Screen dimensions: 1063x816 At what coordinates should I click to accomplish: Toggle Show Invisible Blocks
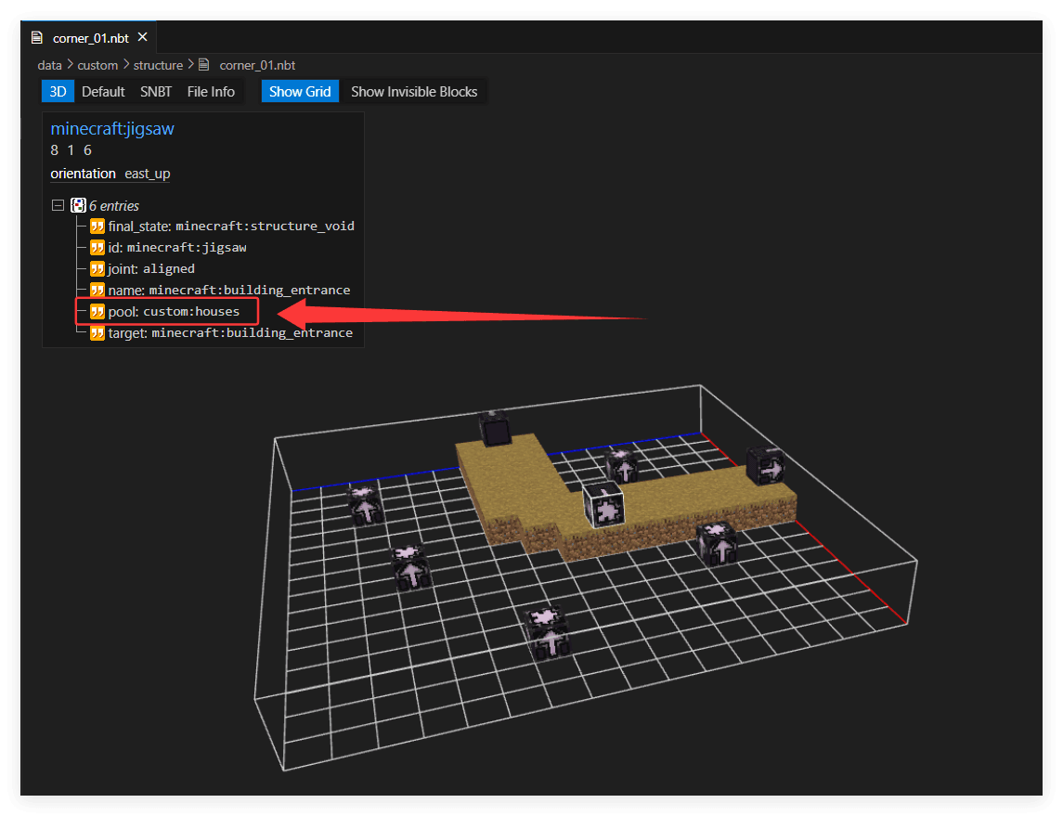coord(413,92)
